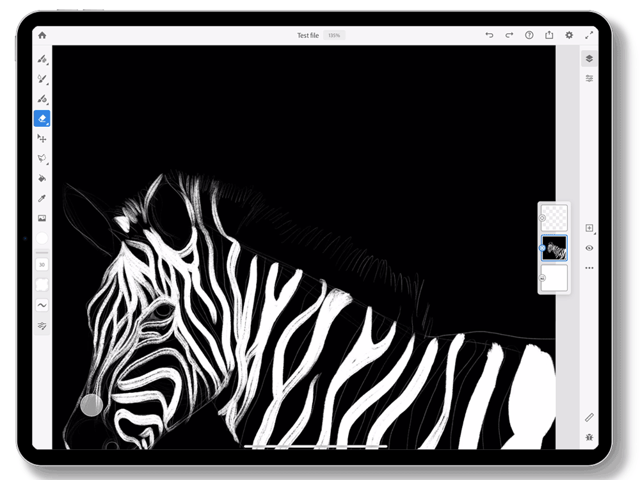Open the white color chip
This screenshot has width=640, height=480.
point(42,238)
